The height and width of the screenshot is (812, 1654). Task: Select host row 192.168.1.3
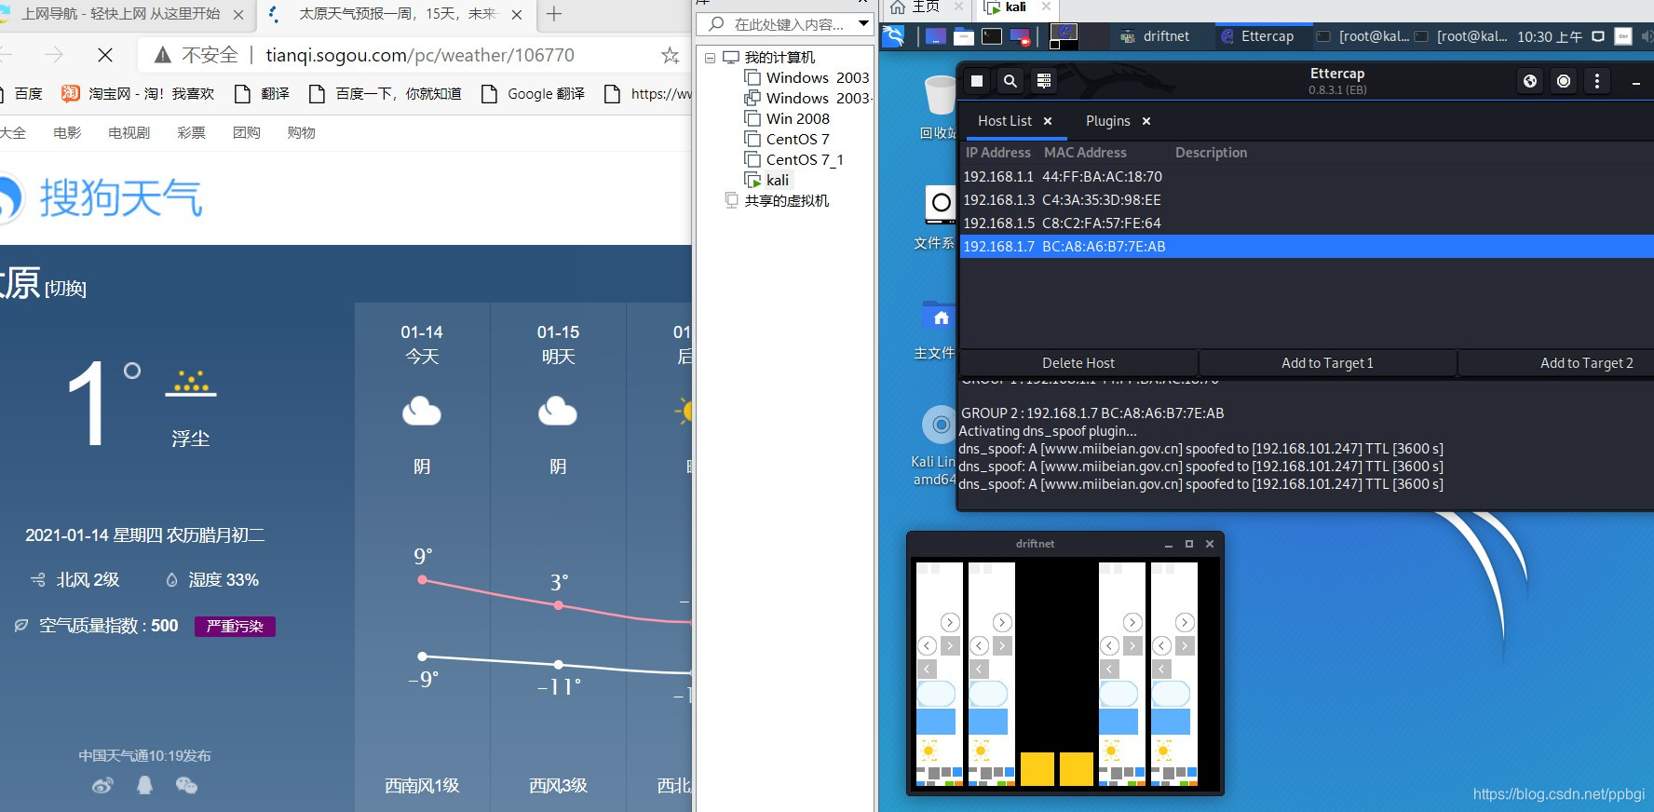pos(1307,199)
